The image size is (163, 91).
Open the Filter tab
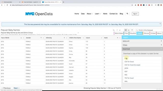[126, 33]
